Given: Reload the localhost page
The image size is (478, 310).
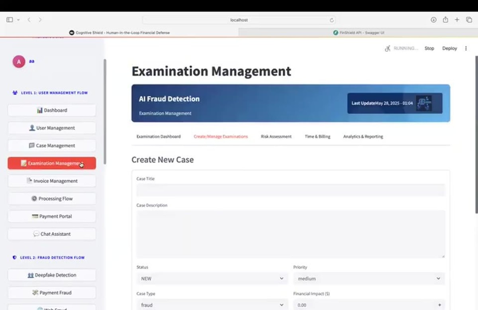Looking at the screenshot, I should coord(331,20).
